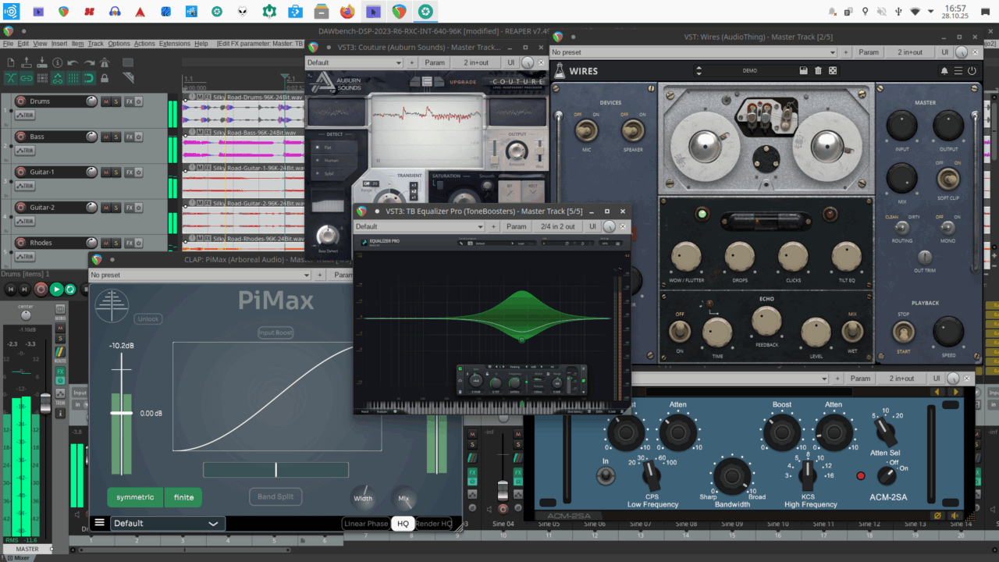The width and height of the screenshot is (999, 562).
Task: Open the Extensions menu
Action: [174, 44]
